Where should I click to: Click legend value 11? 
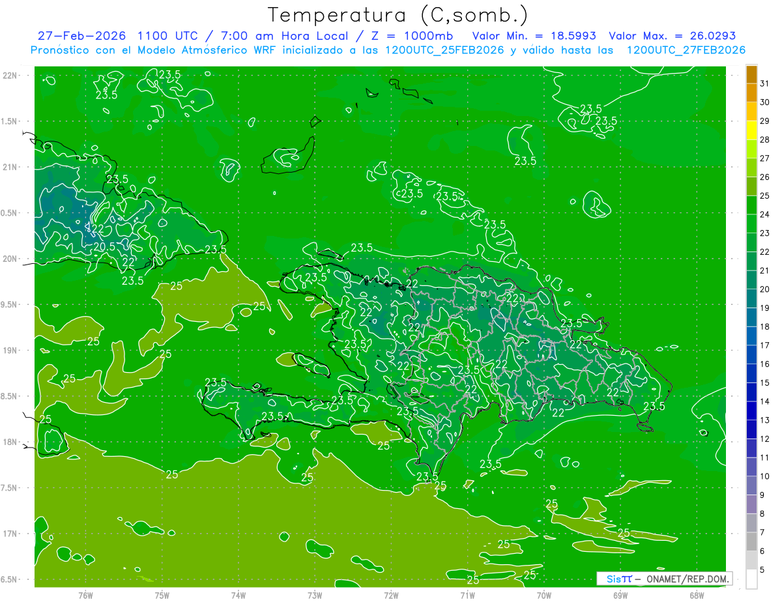(764, 457)
